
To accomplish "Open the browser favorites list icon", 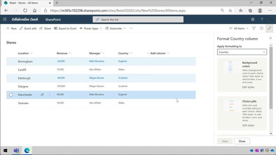I will pos(241,10).
